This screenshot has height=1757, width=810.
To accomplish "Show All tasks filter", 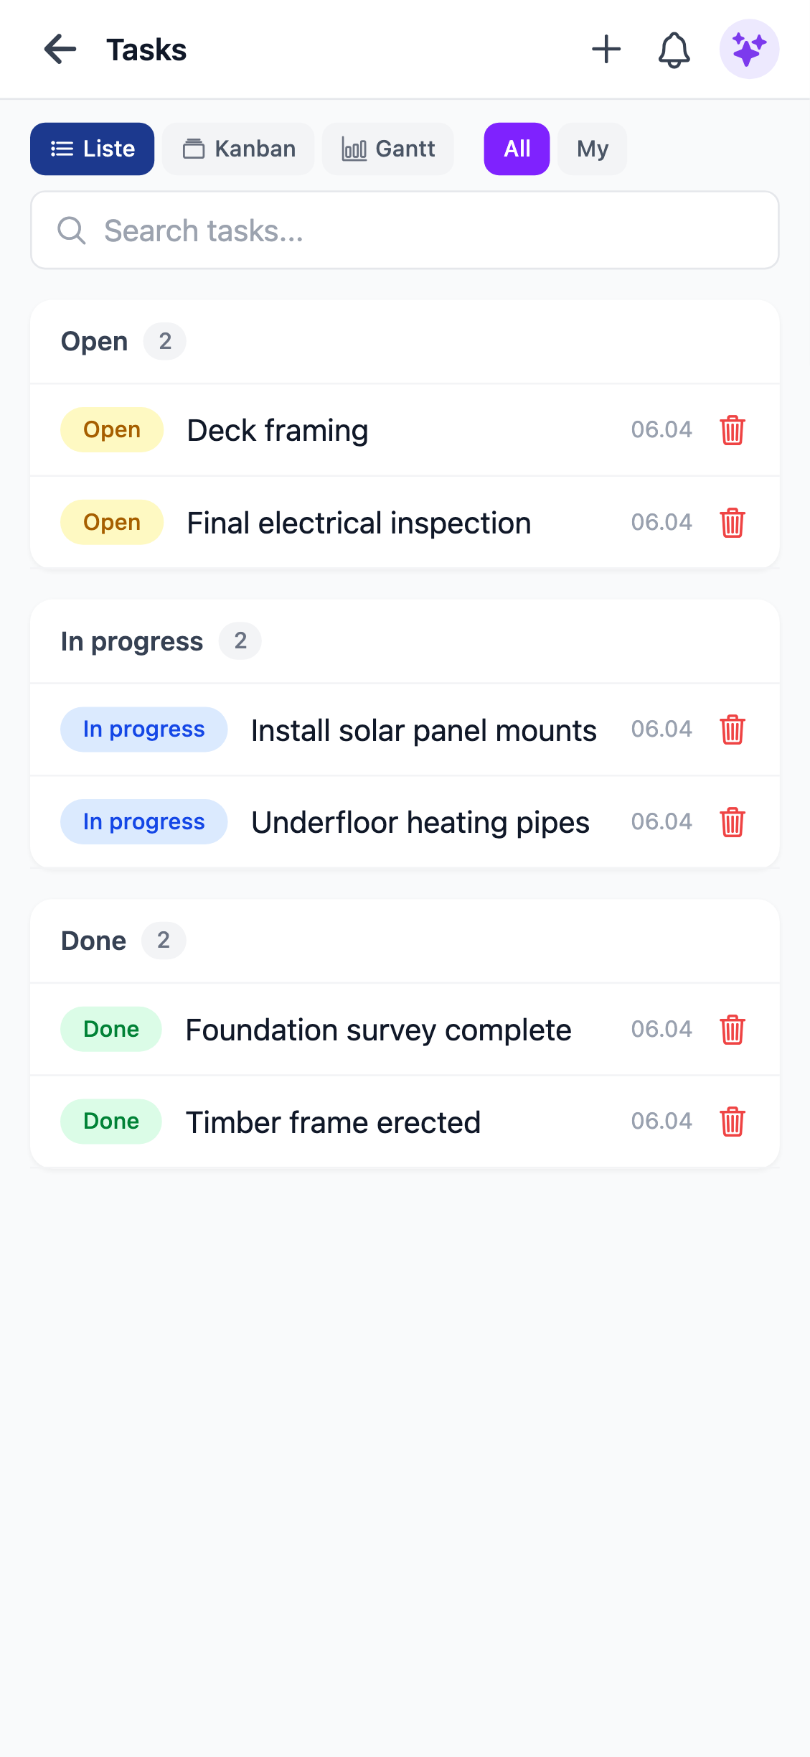I will coord(517,149).
